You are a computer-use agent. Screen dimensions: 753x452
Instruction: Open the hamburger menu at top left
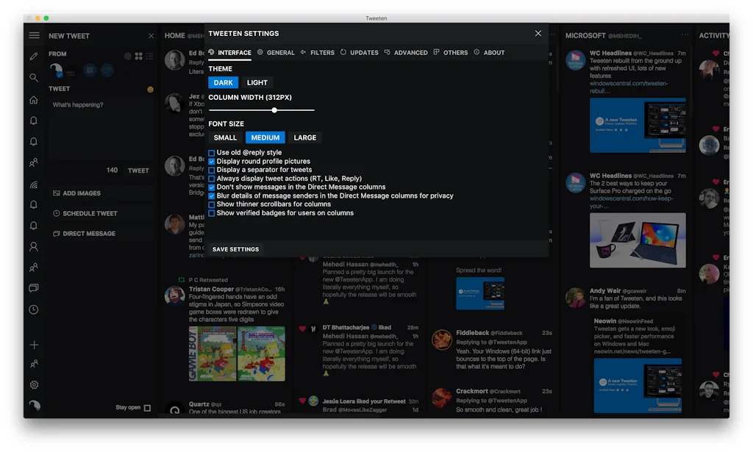click(x=34, y=35)
